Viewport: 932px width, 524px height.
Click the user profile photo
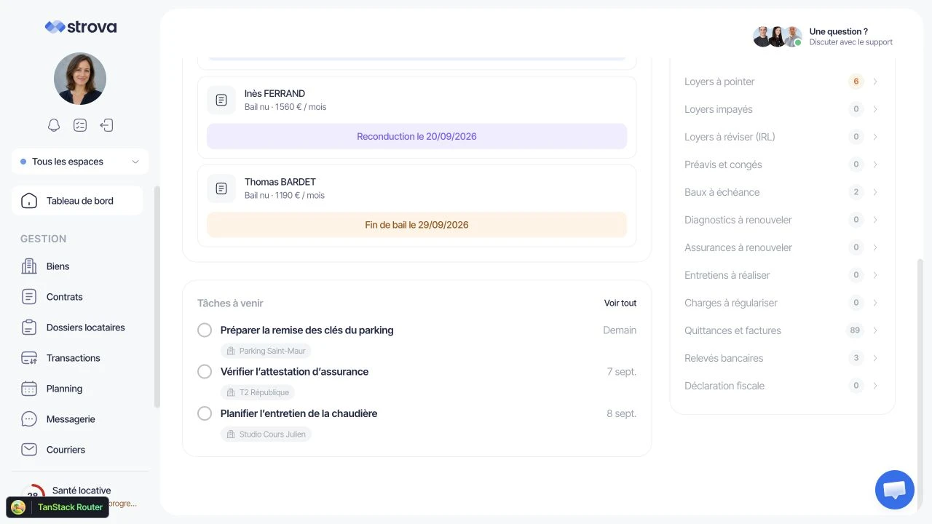[80, 79]
